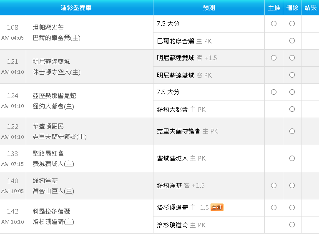
Task: Select 主推 radio for 紐約洋基 客 +1.5
Action: (x=274, y=185)
